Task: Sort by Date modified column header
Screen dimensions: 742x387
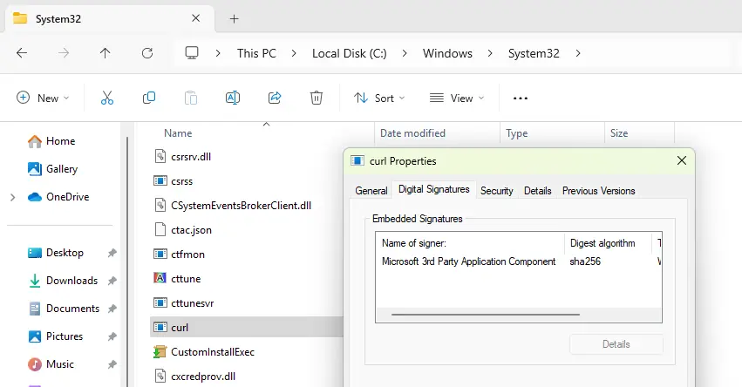Action: tap(412, 133)
